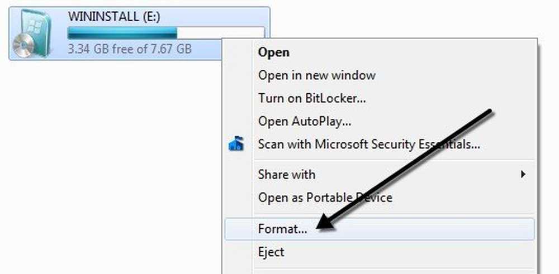Choose Turn on BitLocker...
Viewport: 559px width, 274px height.
tap(312, 98)
